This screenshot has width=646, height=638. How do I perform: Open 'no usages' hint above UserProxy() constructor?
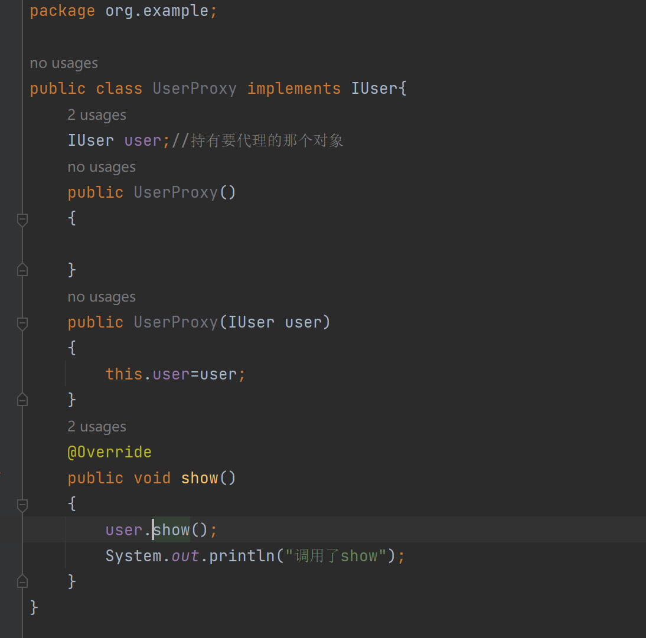(102, 167)
